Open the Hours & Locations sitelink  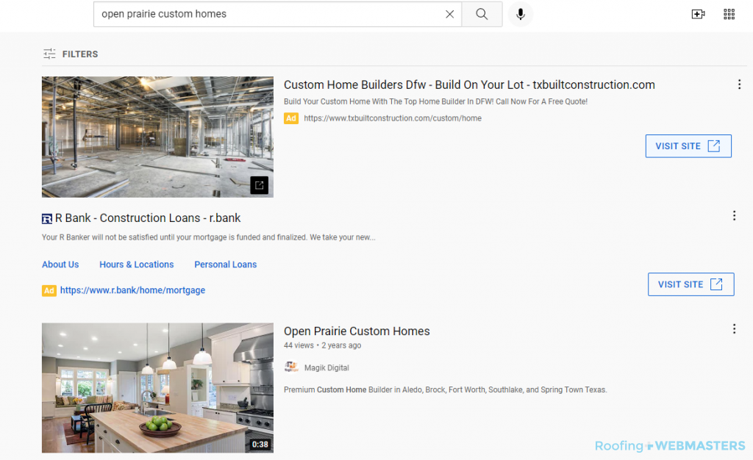coord(136,265)
